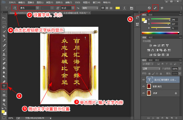Screen dimensions: 183x120
Task: Open the 隶书 font family dropdown
Action: coord(37,8)
